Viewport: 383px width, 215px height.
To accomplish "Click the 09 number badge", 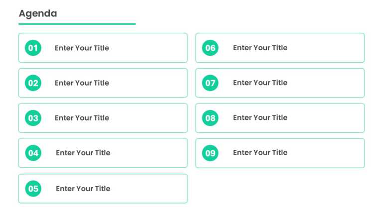I will point(210,153).
